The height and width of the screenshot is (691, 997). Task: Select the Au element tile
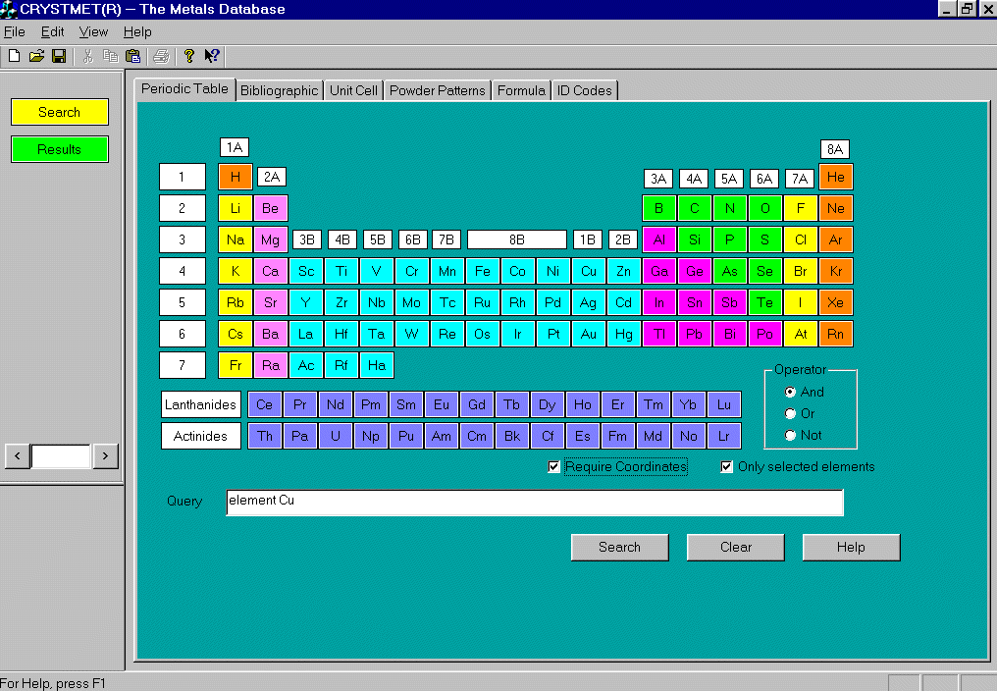[x=588, y=334]
